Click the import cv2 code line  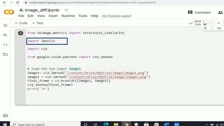click(x=37, y=49)
